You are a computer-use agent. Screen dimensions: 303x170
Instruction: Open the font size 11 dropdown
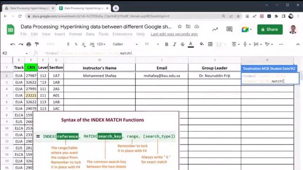(151, 44)
